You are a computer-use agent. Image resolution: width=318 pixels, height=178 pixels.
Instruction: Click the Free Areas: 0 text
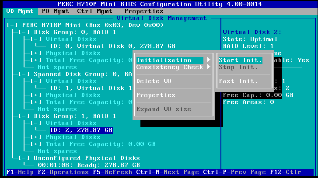(x=248, y=102)
